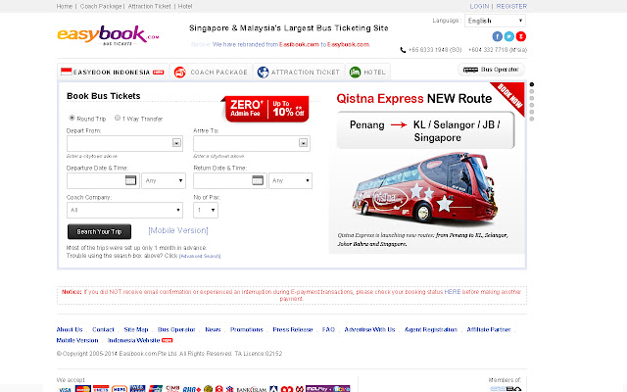This screenshot has height=392, width=627.
Task: Select the 1 Way Transfer option
Action: [x=118, y=118]
